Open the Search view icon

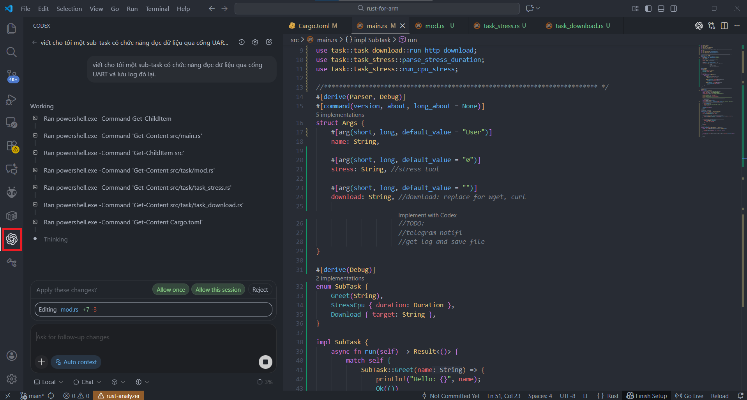12,52
